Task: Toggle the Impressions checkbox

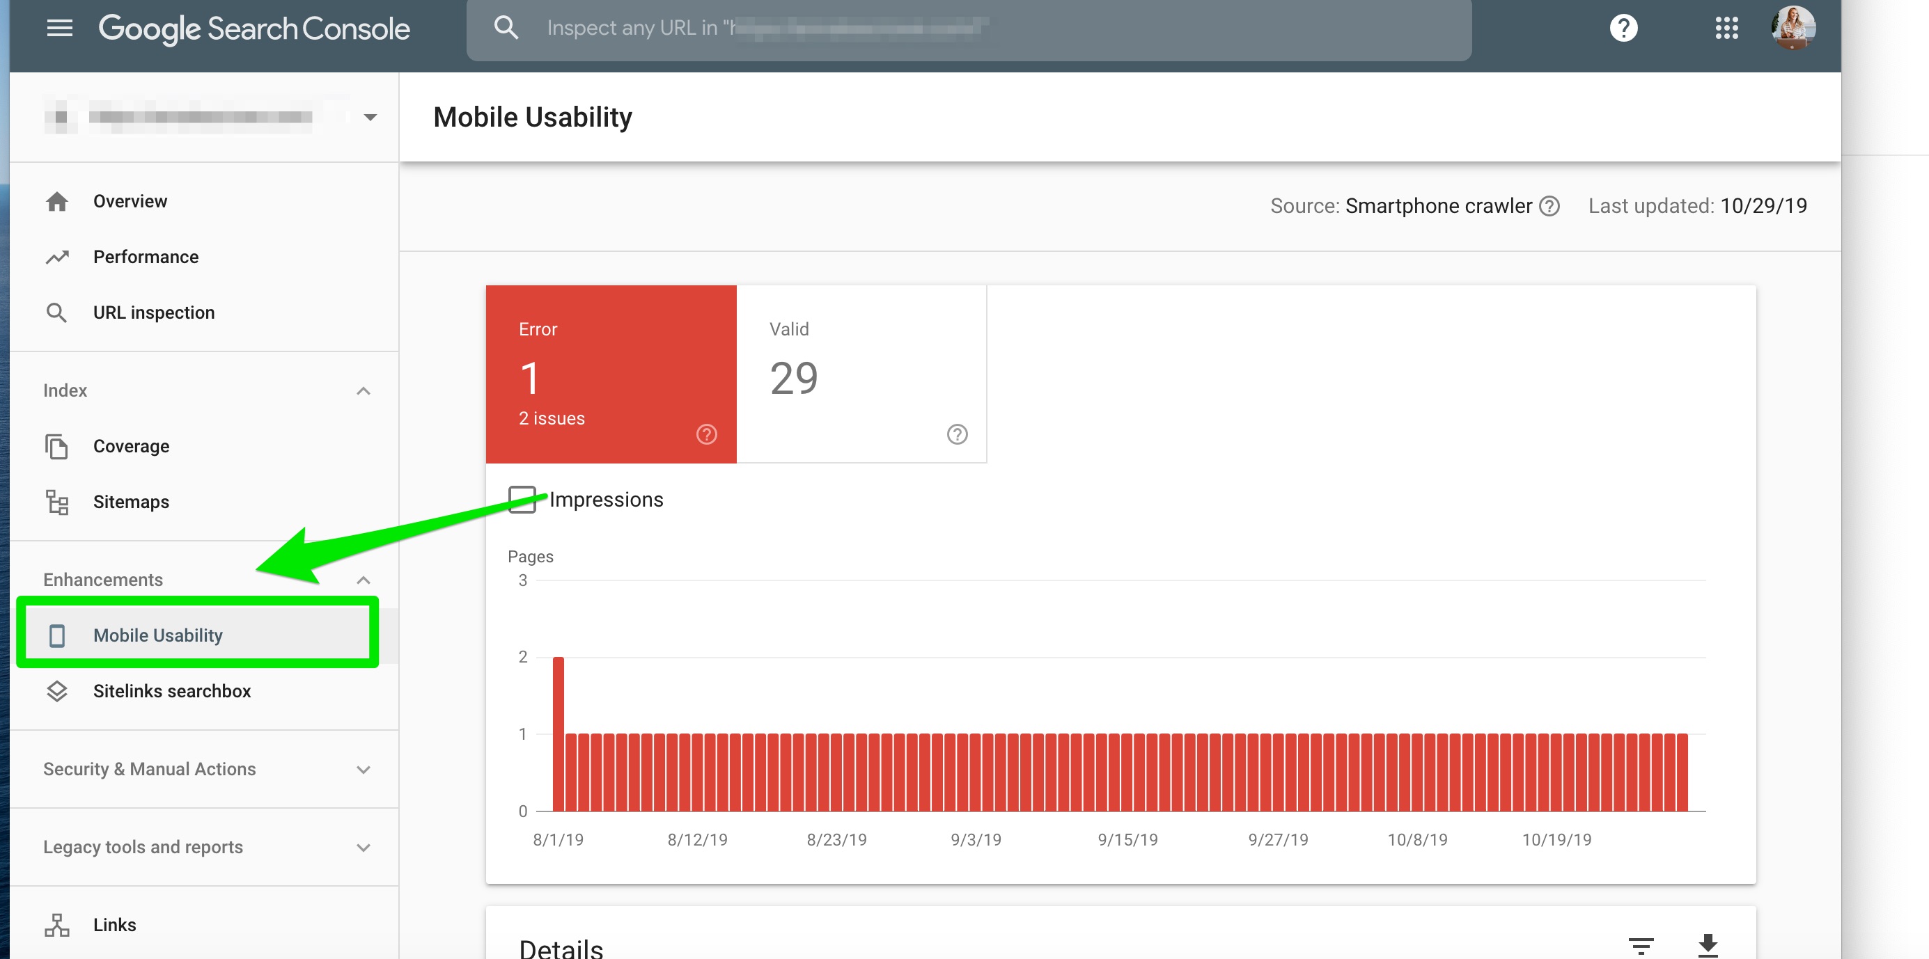Action: [522, 500]
